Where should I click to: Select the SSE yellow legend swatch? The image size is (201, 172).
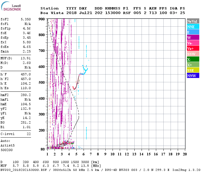click(193, 70)
